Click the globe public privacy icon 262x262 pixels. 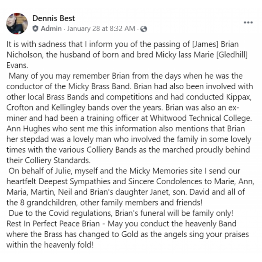point(144,29)
